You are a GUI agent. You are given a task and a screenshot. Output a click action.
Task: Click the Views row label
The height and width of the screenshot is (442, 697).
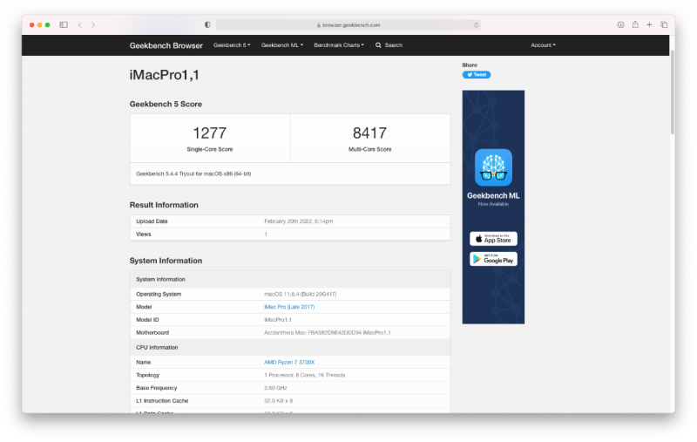pos(144,235)
